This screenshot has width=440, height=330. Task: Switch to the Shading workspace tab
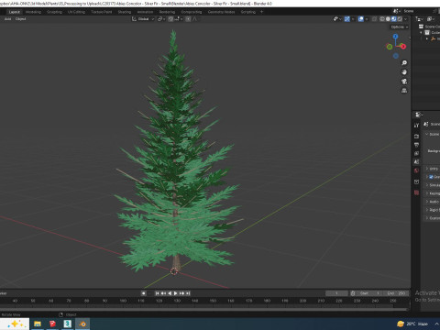[125, 12]
